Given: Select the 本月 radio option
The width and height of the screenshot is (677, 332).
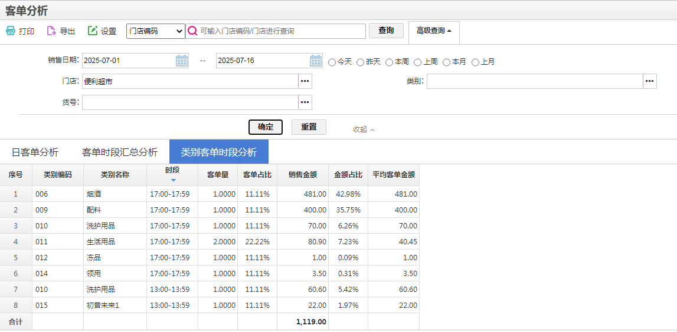Looking at the screenshot, I should point(446,62).
